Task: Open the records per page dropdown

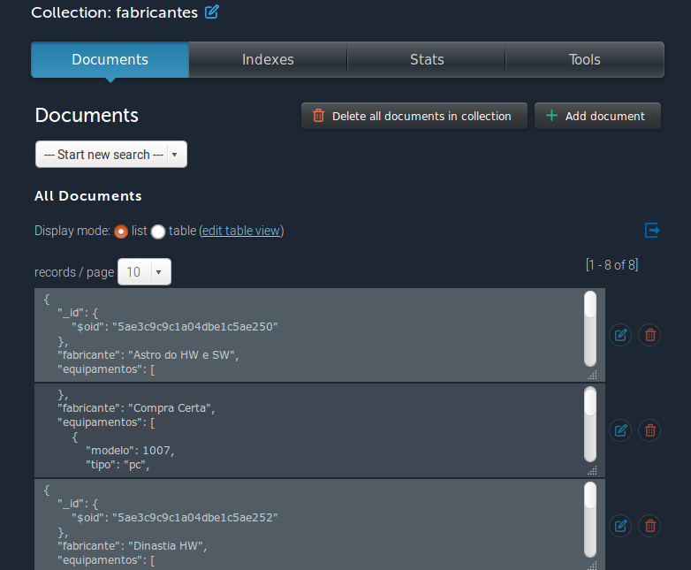Action: 144,272
